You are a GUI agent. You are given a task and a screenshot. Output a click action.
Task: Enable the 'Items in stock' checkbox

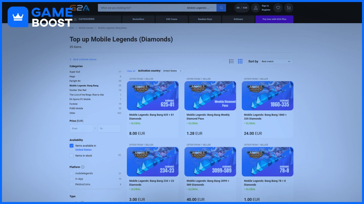point(72,156)
